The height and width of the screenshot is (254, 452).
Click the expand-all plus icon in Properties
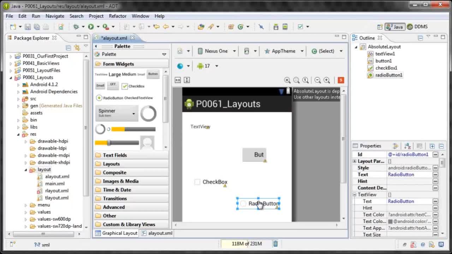(432, 146)
